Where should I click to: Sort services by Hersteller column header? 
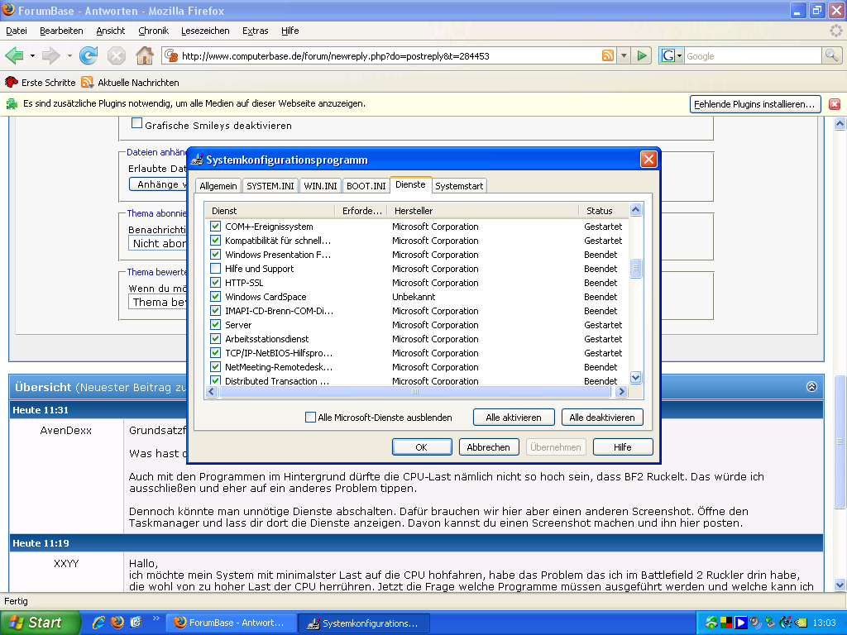[483, 211]
